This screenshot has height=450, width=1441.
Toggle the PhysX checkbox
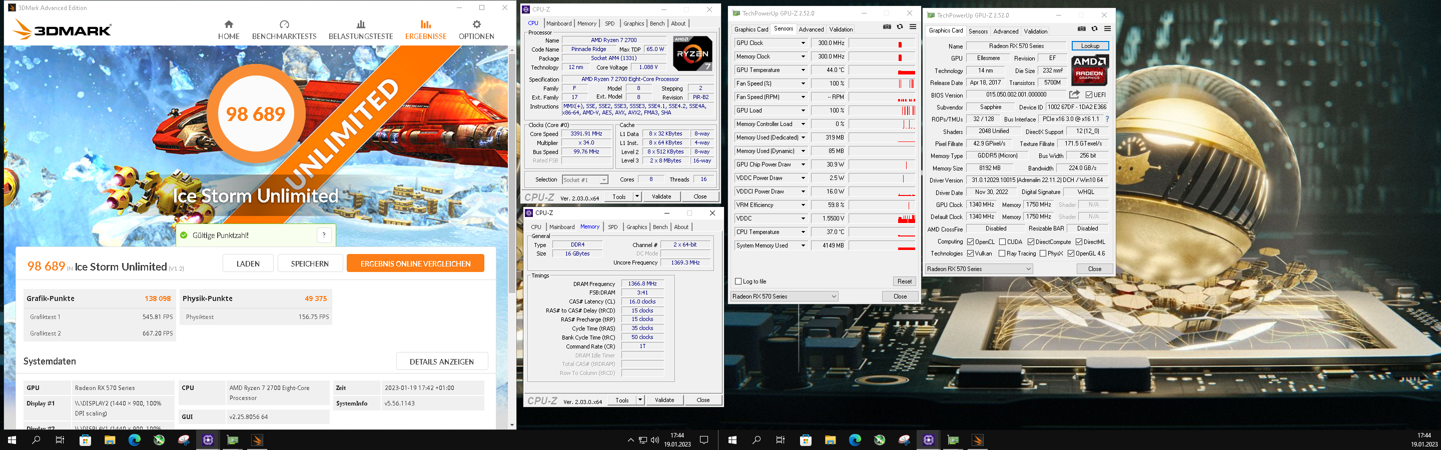point(1043,254)
